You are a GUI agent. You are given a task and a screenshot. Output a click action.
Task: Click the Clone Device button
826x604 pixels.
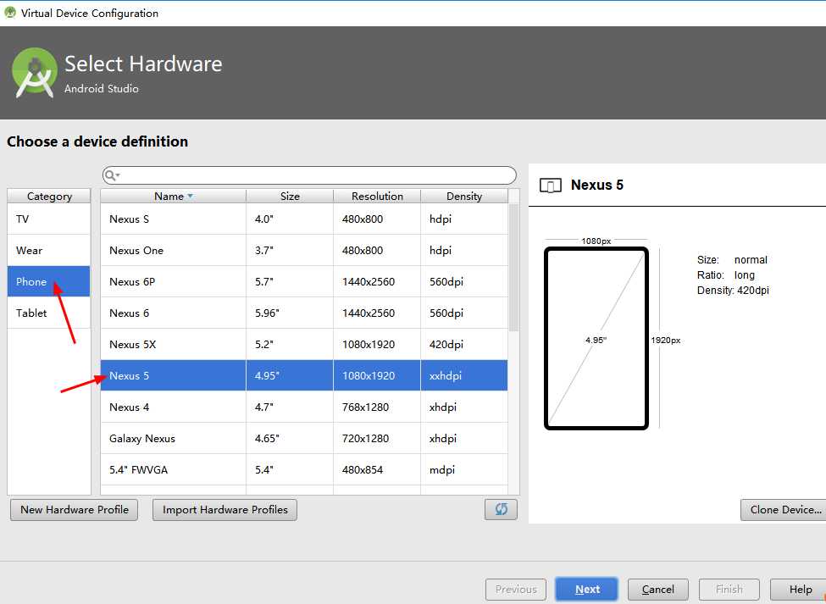pyautogui.click(x=784, y=510)
